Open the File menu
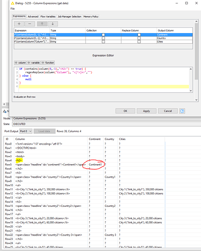 pyautogui.click(x=12, y=9)
